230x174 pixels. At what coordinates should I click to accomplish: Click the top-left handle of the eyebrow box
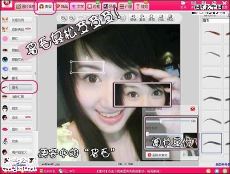71,62
